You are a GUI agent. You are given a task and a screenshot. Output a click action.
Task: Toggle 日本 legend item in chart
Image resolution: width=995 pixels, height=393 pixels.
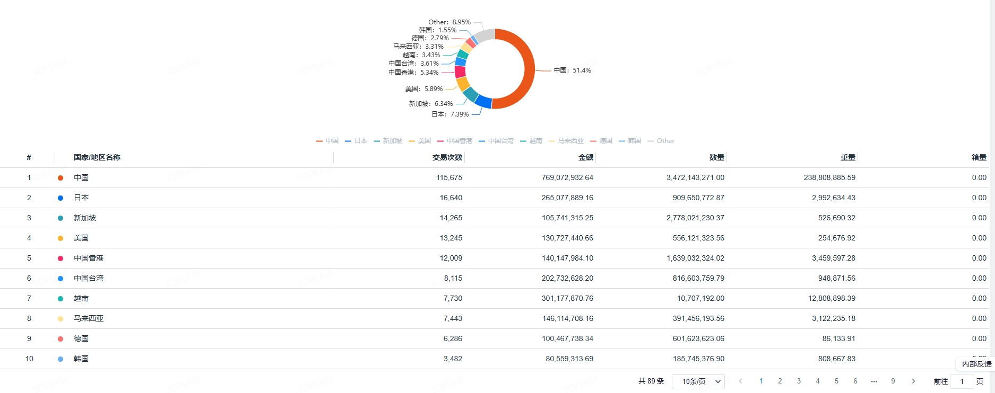coord(356,141)
